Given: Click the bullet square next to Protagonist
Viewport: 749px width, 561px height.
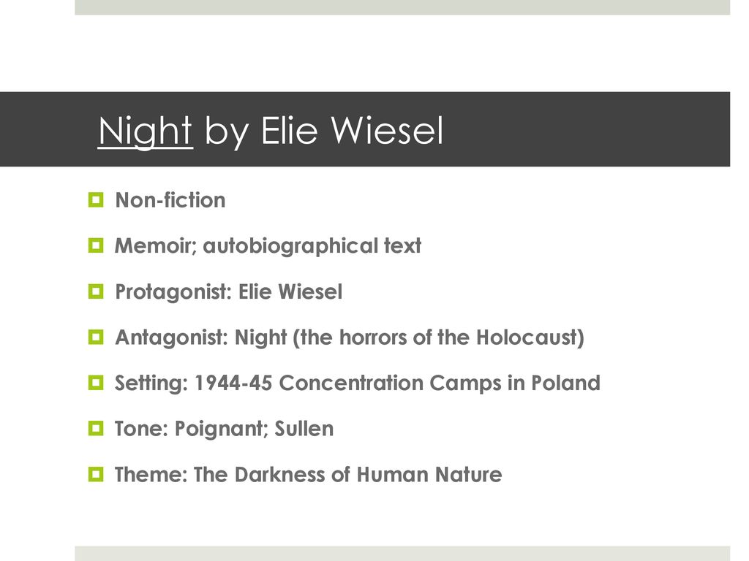Looking at the screenshot, I should click(96, 291).
